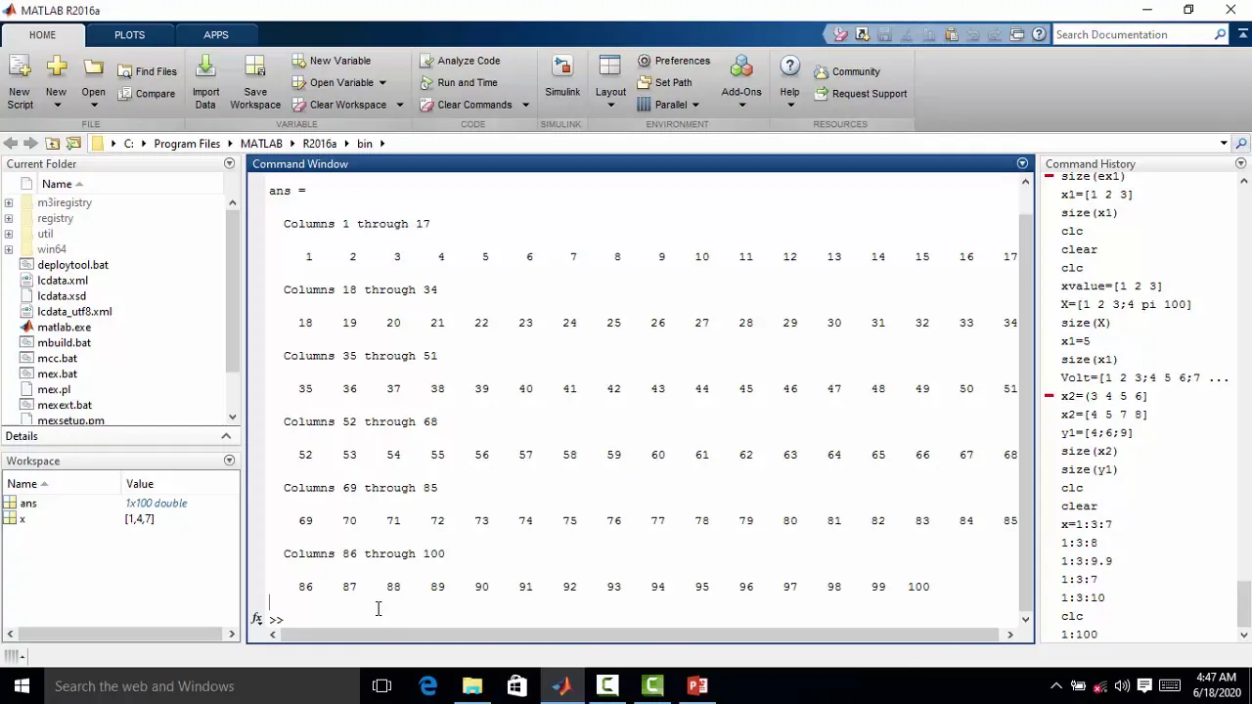Click the Compare button

click(148, 94)
